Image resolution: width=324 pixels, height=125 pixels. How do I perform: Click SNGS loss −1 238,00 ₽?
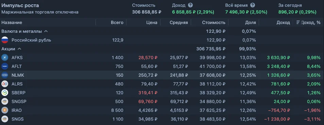pos(277,119)
